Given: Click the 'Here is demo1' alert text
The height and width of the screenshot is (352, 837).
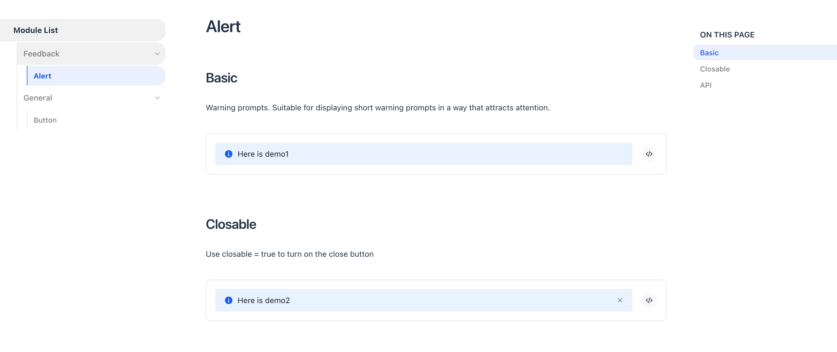Looking at the screenshot, I should (x=263, y=154).
